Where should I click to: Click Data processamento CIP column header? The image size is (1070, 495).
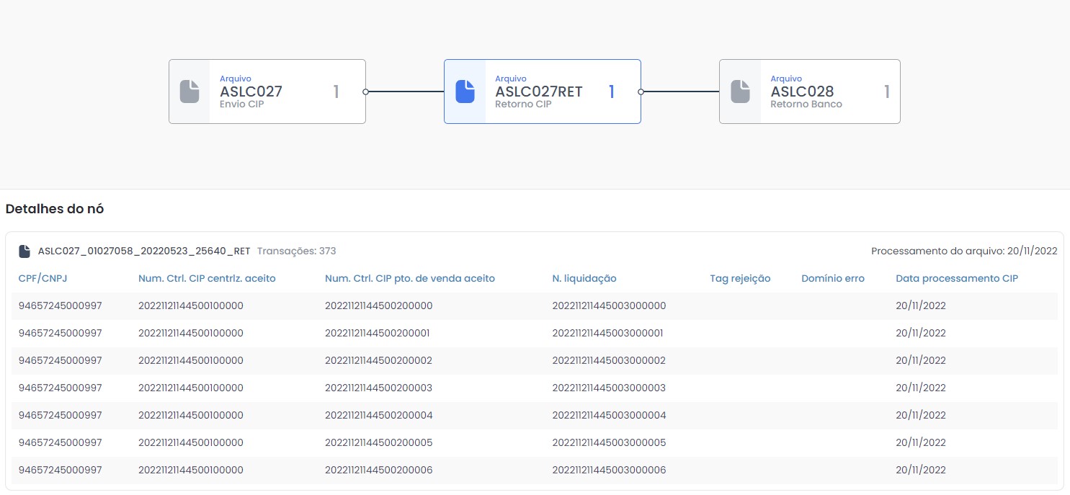coord(956,278)
